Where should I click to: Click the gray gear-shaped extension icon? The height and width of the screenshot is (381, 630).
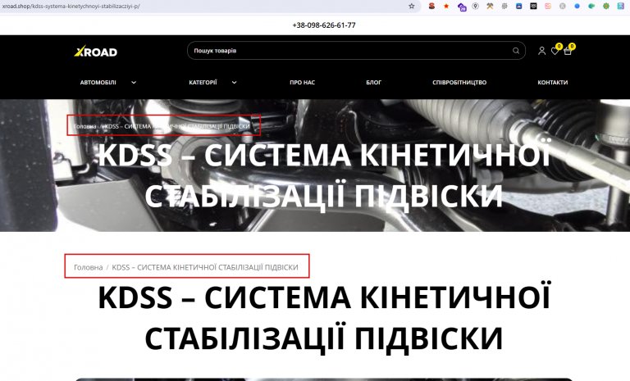(504, 6)
